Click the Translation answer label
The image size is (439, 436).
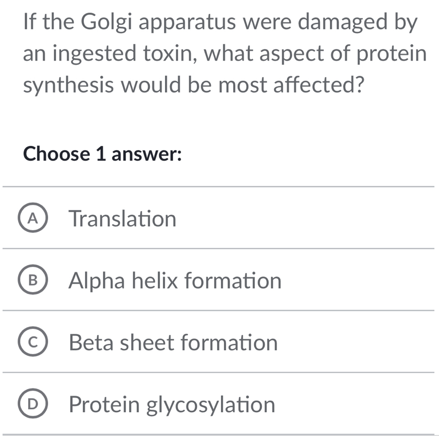pyautogui.click(x=123, y=219)
